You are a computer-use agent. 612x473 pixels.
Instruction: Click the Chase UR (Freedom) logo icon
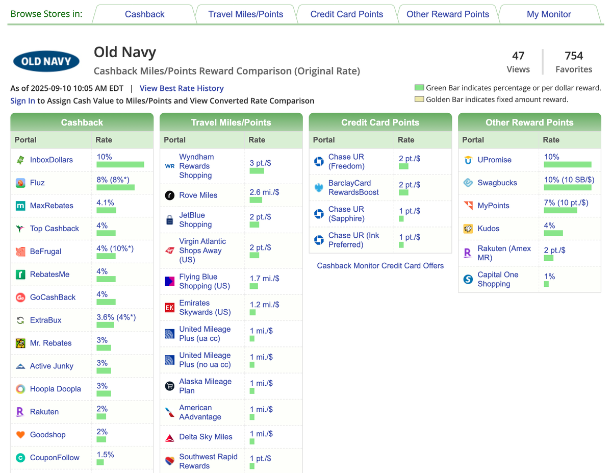click(x=319, y=162)
